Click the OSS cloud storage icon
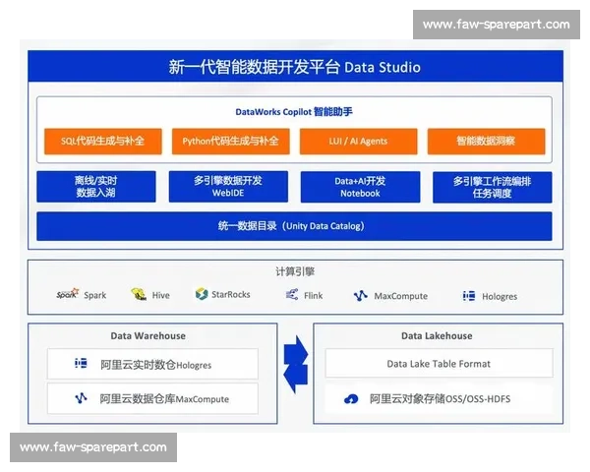Image resolution: width=590 pixels, height=472 pixels. (351, 399)
